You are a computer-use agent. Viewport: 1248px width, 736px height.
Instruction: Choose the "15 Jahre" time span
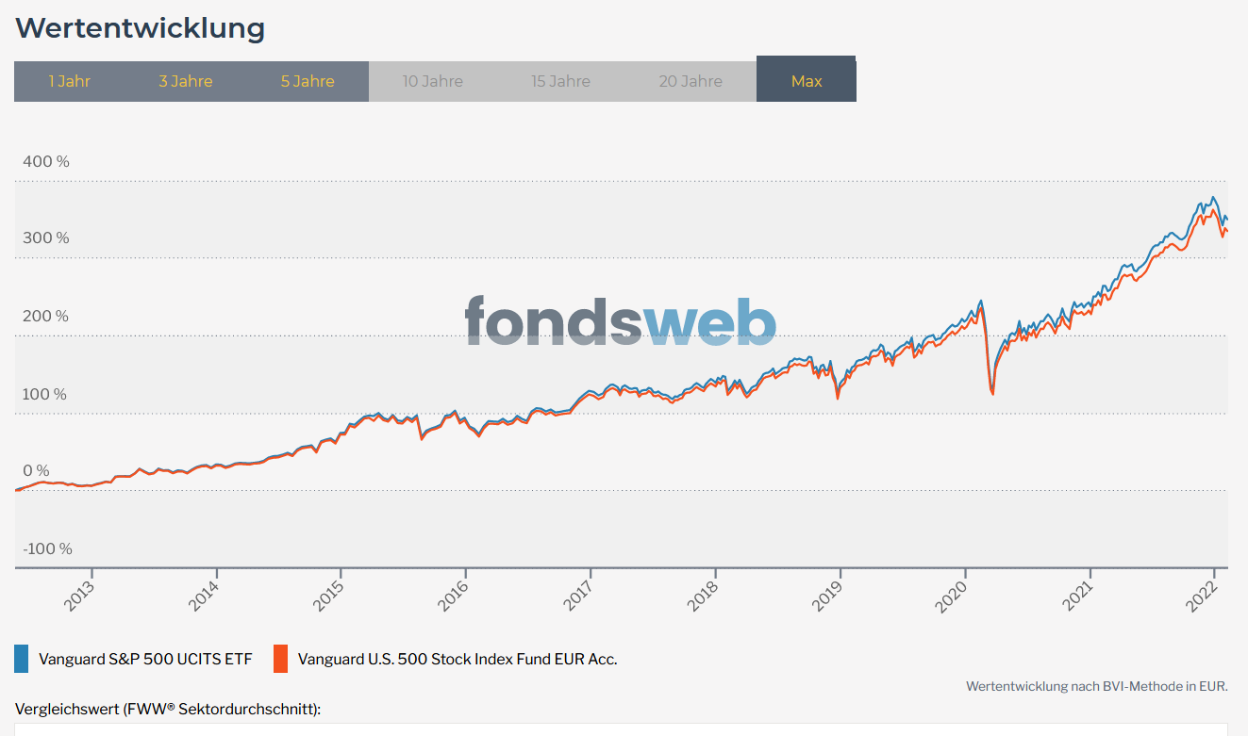coord(560,81)
